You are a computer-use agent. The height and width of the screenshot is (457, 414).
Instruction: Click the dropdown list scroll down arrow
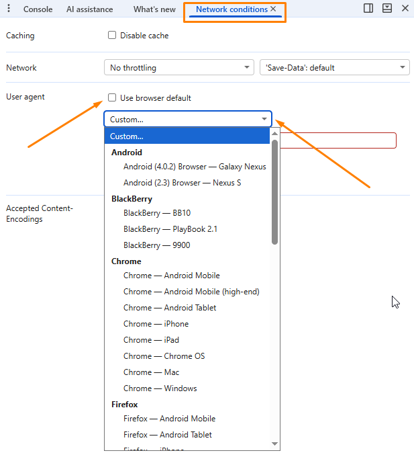tap(274, 444)
